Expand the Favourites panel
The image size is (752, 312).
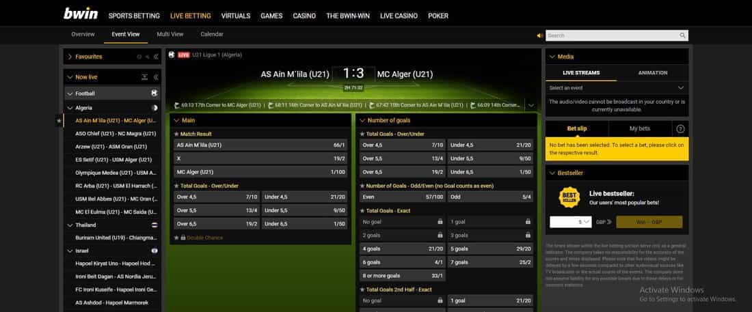(70, 57)
